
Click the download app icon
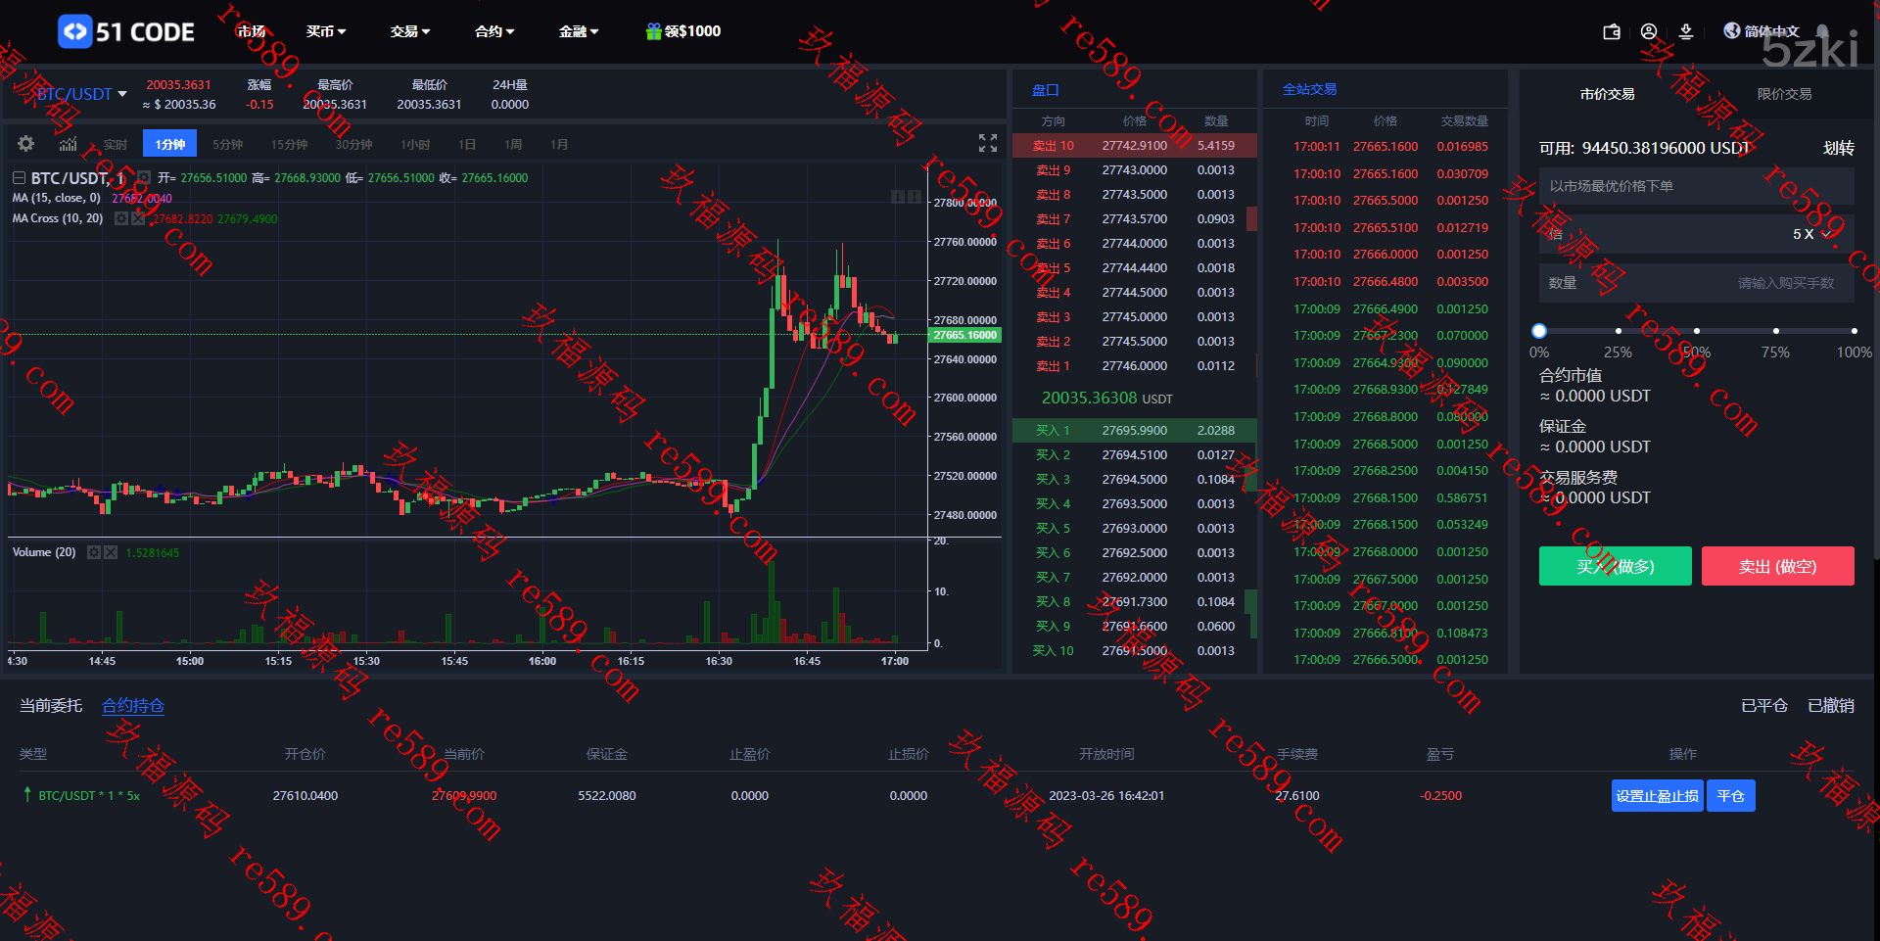[x=1686, y=32]
